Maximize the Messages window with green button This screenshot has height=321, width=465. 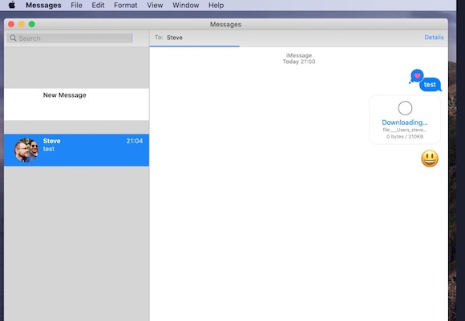pyautogui.click(x=32, y=24)
